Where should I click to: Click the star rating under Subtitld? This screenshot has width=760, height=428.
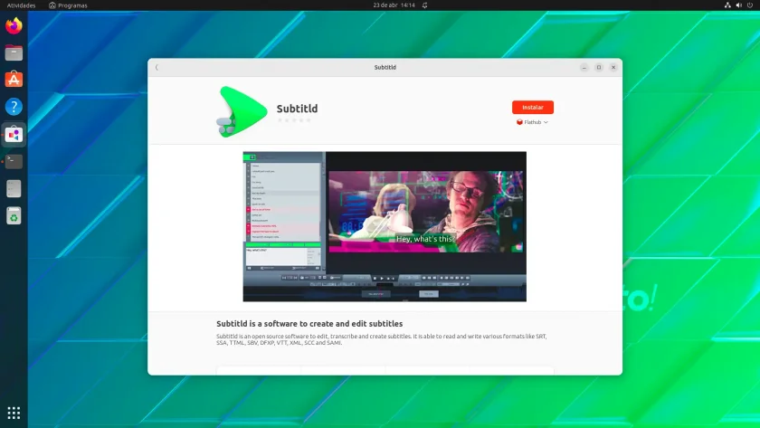(294, 120)
